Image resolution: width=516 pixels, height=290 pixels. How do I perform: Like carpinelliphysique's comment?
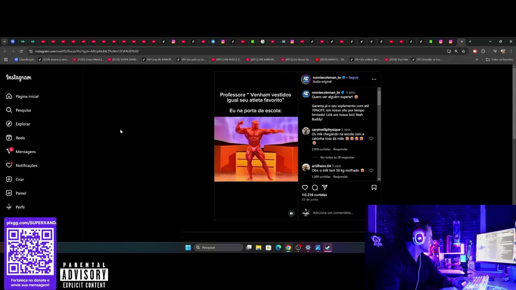coord(371,139)
